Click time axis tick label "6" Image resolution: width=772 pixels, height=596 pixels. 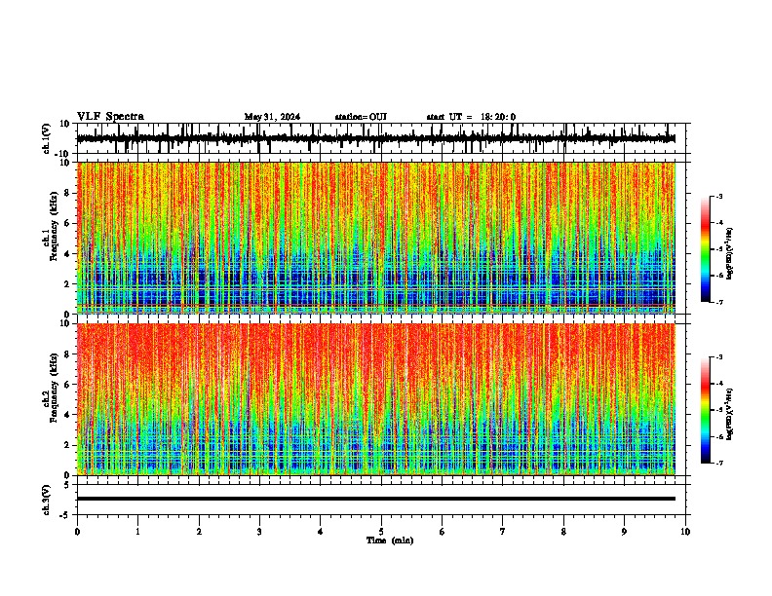click(442, 532)
